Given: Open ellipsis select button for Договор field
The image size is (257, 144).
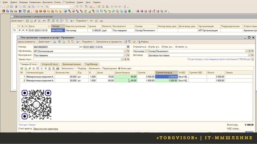Looking at the screenshot, I should 249,55.
